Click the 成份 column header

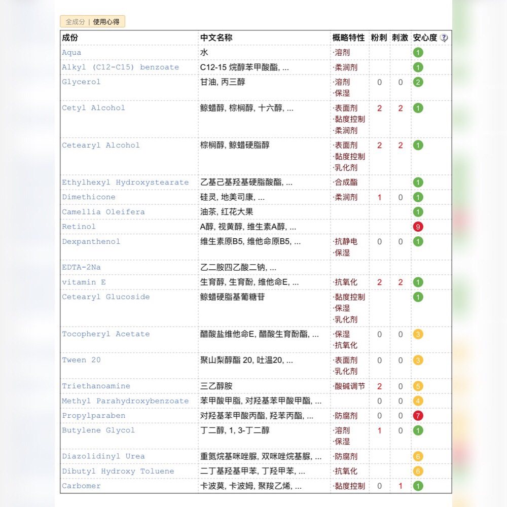point(70,38)
